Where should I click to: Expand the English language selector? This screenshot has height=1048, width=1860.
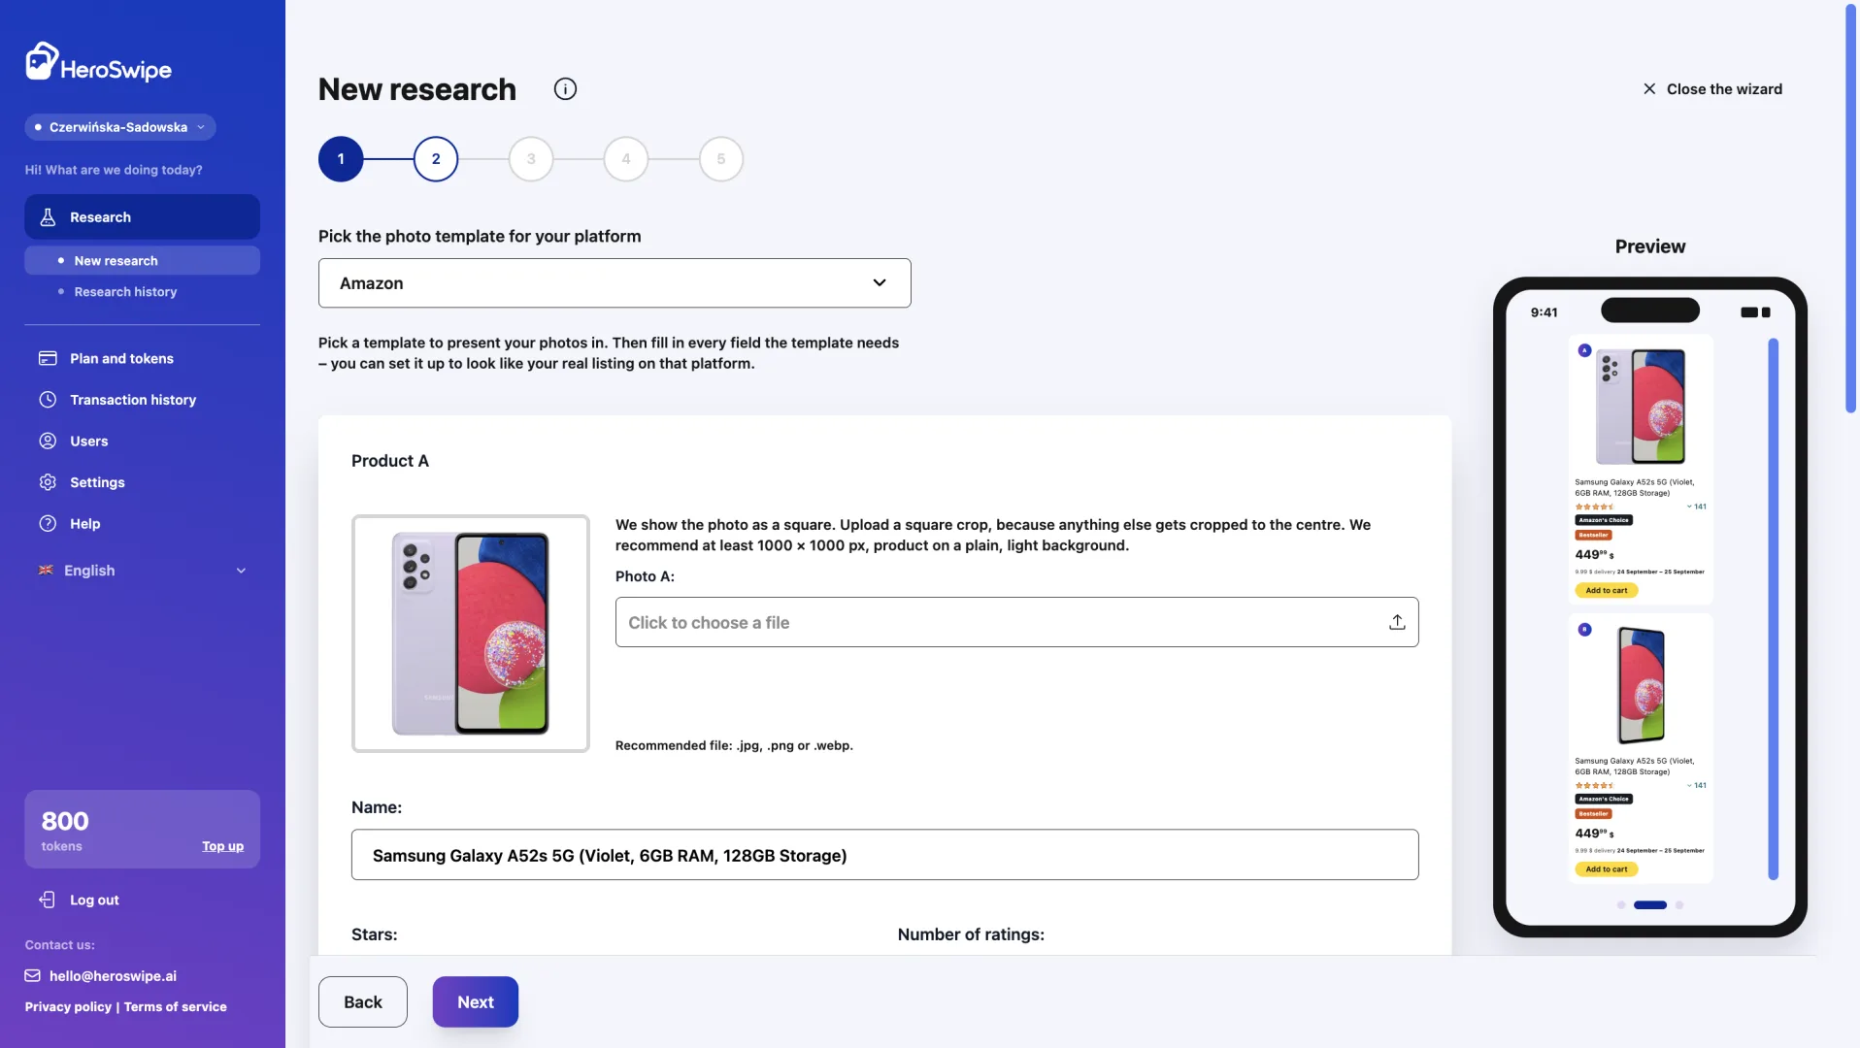[x=142, y=571]
